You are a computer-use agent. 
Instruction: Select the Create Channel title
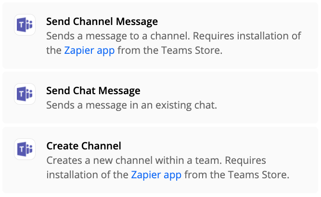point(84,146)
